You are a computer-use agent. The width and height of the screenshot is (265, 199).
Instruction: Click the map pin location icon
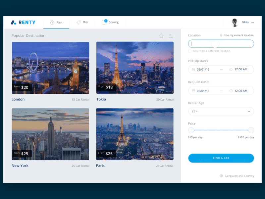[221, 35]
